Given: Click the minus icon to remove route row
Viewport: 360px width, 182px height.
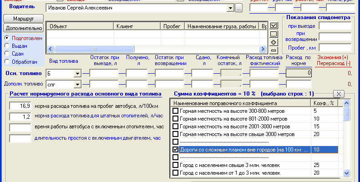Looking at the screenshot, I should (274, 50).
